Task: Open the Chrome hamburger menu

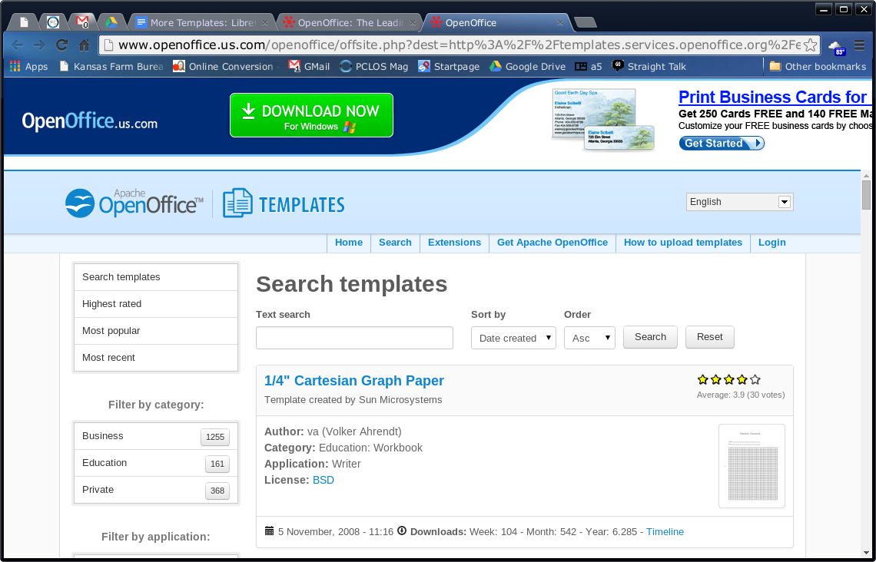Action: point(860,45)
